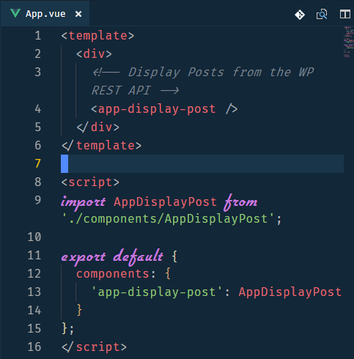354x359 pixels.
Task: Click the 'from' keyword on line 9
Action: [240, 202]
